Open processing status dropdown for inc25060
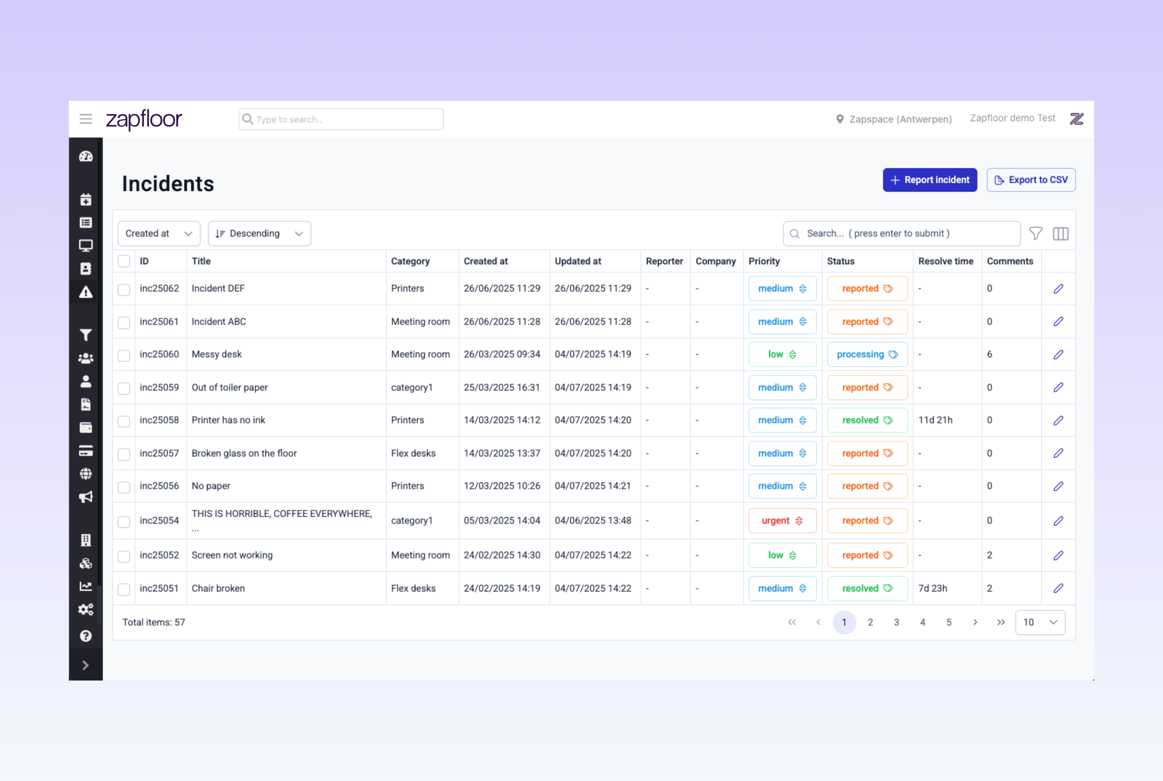Screen dimensions: 1163x781 coord(867,354)
